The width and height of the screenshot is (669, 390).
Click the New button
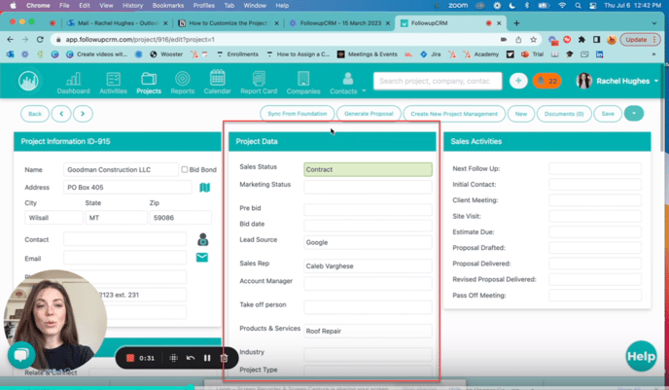point(521,114)
